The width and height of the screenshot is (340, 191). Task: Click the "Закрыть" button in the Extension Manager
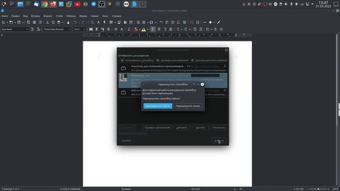click(x=219, y=141)
